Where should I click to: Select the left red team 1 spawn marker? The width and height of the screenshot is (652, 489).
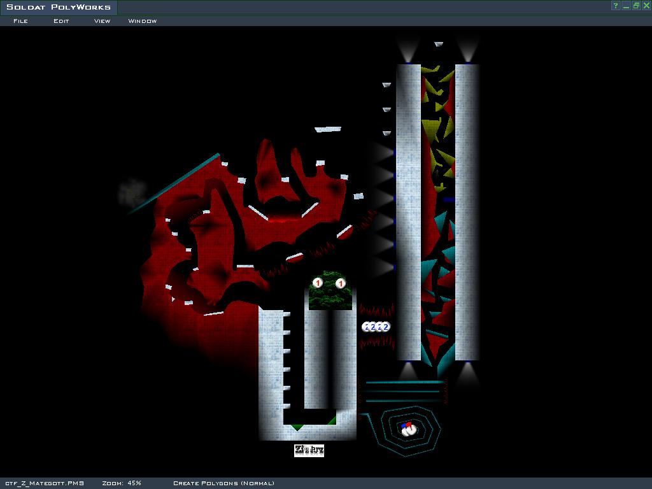[x=318, y=283]
